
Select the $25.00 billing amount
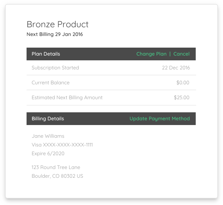click(x=182, y=98)
